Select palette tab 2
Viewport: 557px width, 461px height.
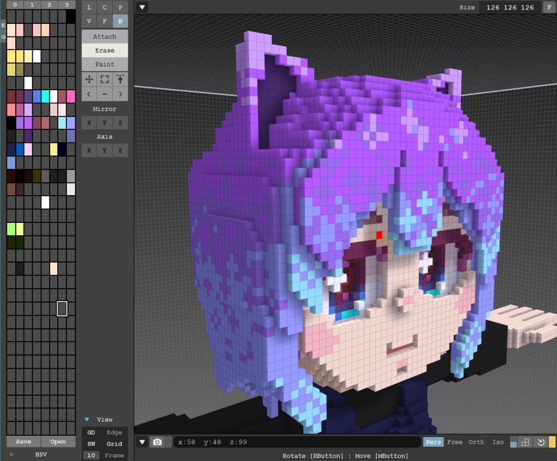pos(50,4)
